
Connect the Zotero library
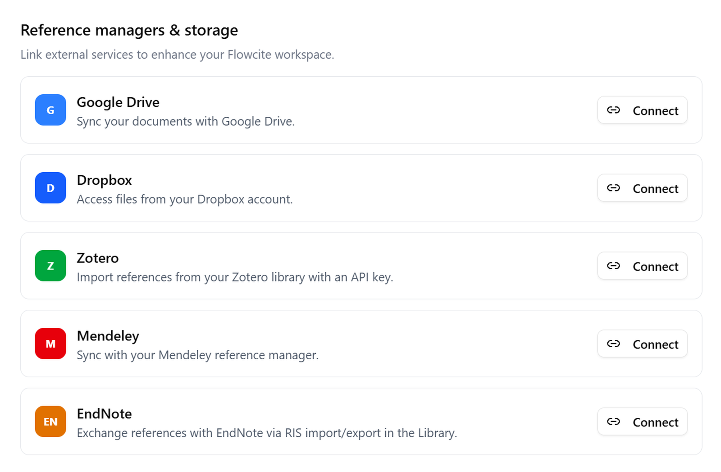pos(642,266)
